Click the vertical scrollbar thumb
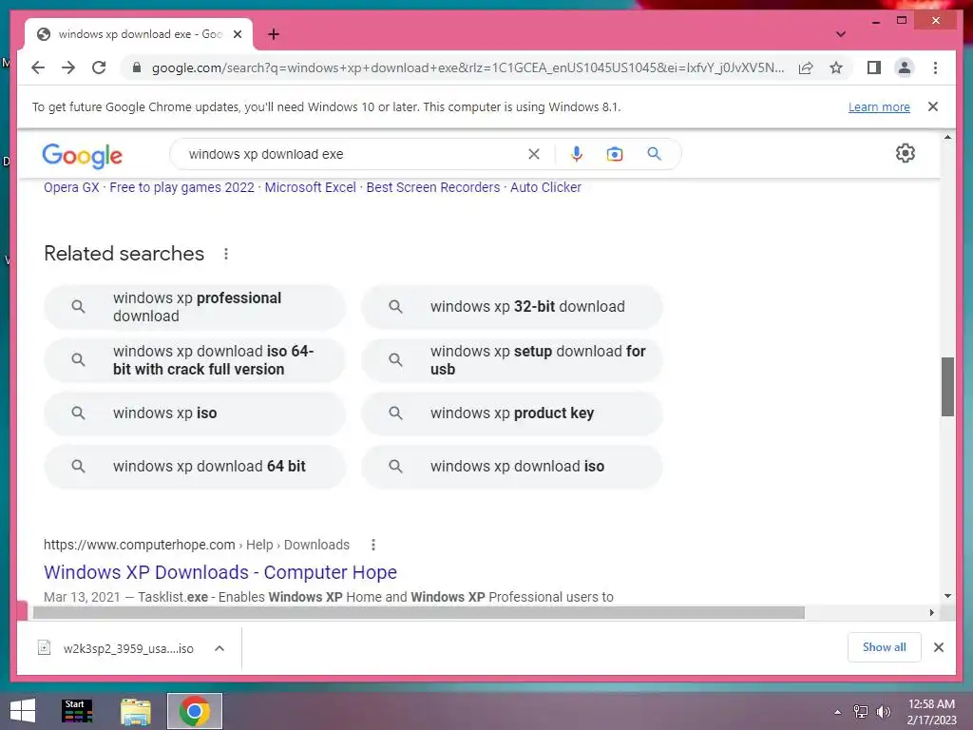 click(947, 387)
